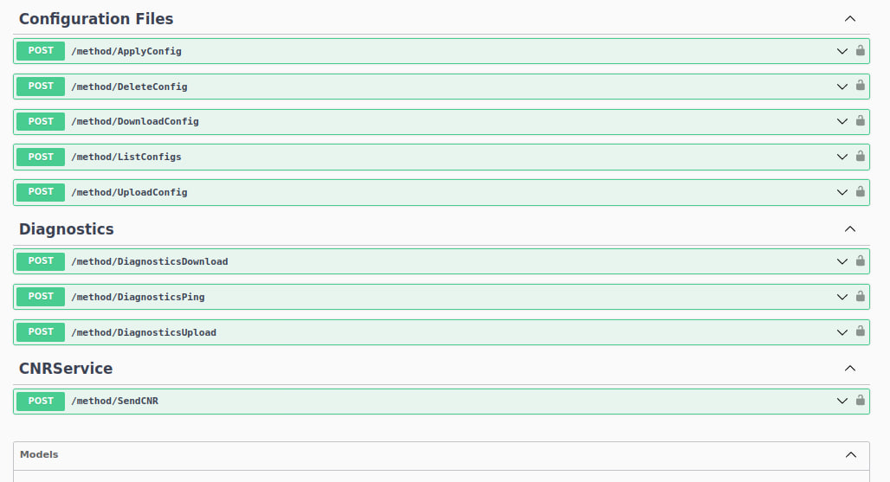This screenshot has width=890, height=482.
Task: Click the POST badge for DeleteConfig
Action: tap(41, 87)
